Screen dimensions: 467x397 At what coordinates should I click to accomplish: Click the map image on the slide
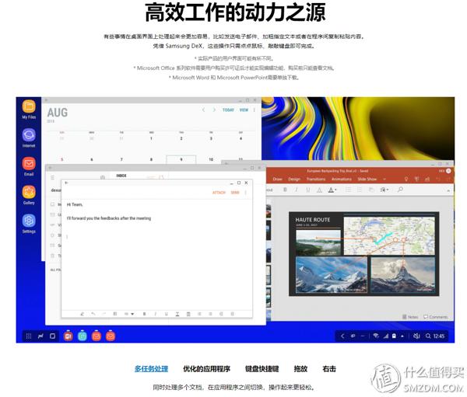(389, 236)
